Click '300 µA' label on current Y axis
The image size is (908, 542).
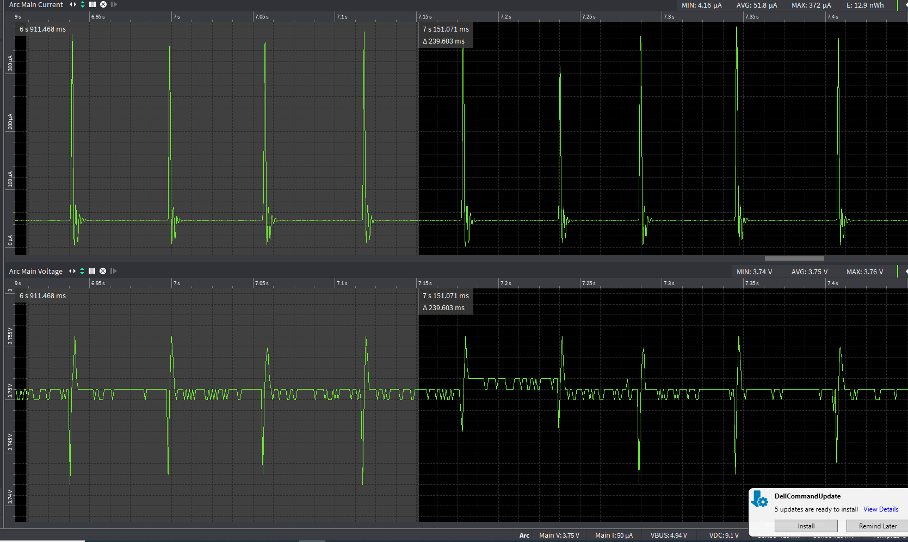pyautogui.click(x=10, y=64)
